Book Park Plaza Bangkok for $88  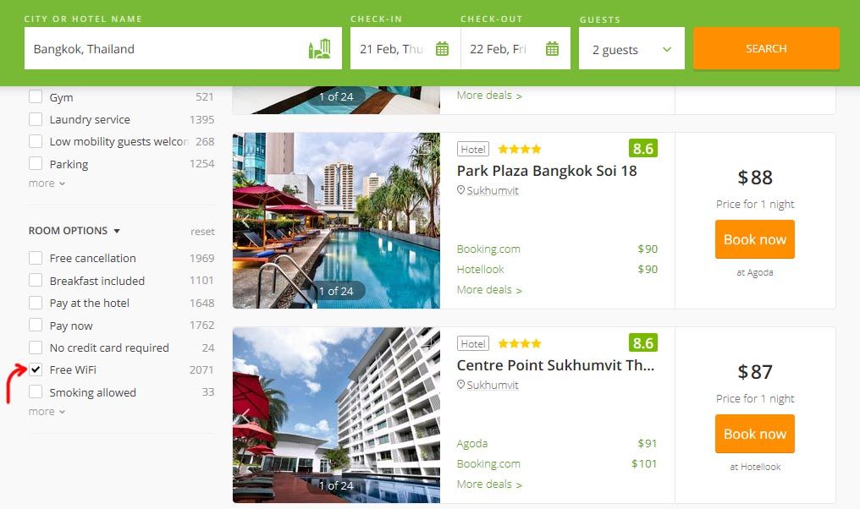coord(755,239)
